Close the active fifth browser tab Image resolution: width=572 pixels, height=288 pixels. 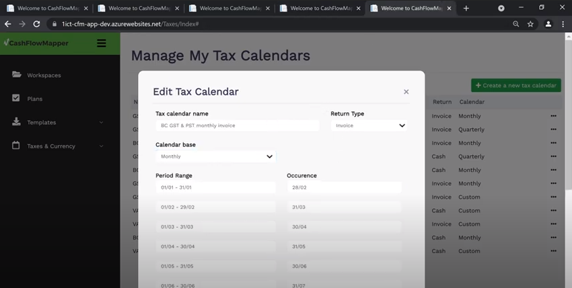click(x=449, y=8)
